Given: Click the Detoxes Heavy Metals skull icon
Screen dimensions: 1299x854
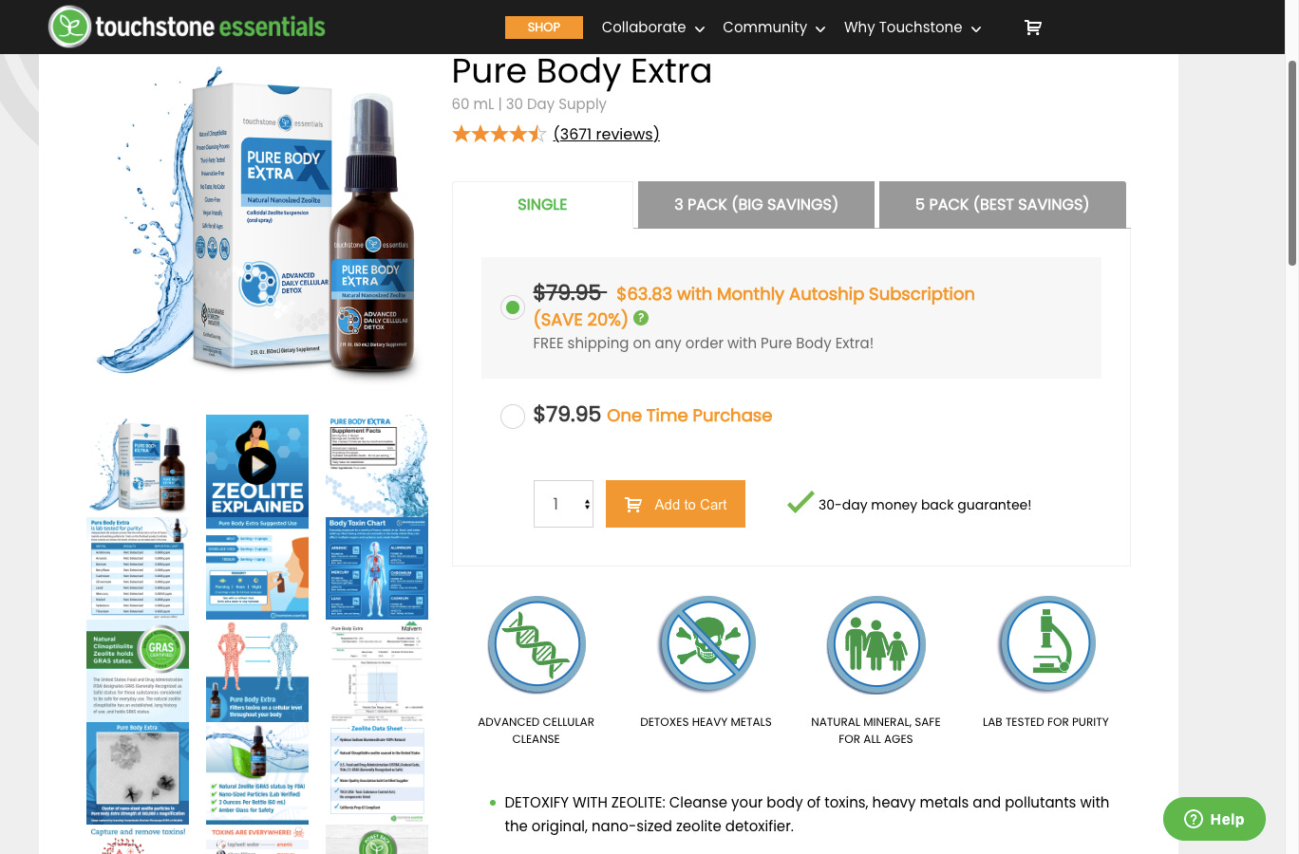Looking at the screenshot, I should pos(706,645).
